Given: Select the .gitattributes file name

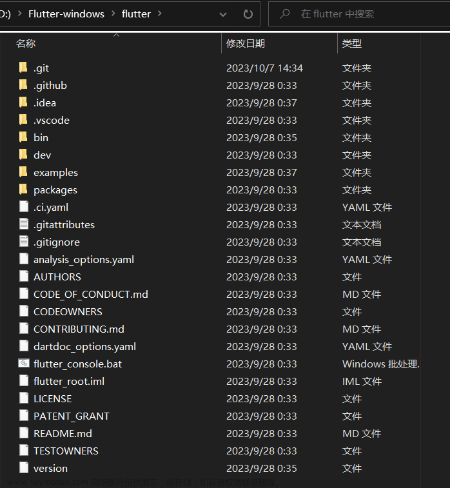Looking at the screenshot, I should coord(64,225).
